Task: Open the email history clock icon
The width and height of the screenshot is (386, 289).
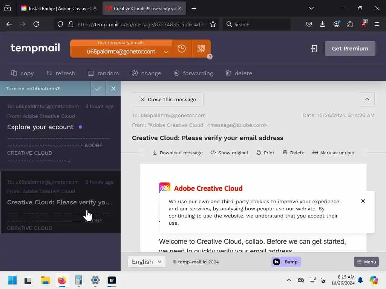Action: (182, 49)
